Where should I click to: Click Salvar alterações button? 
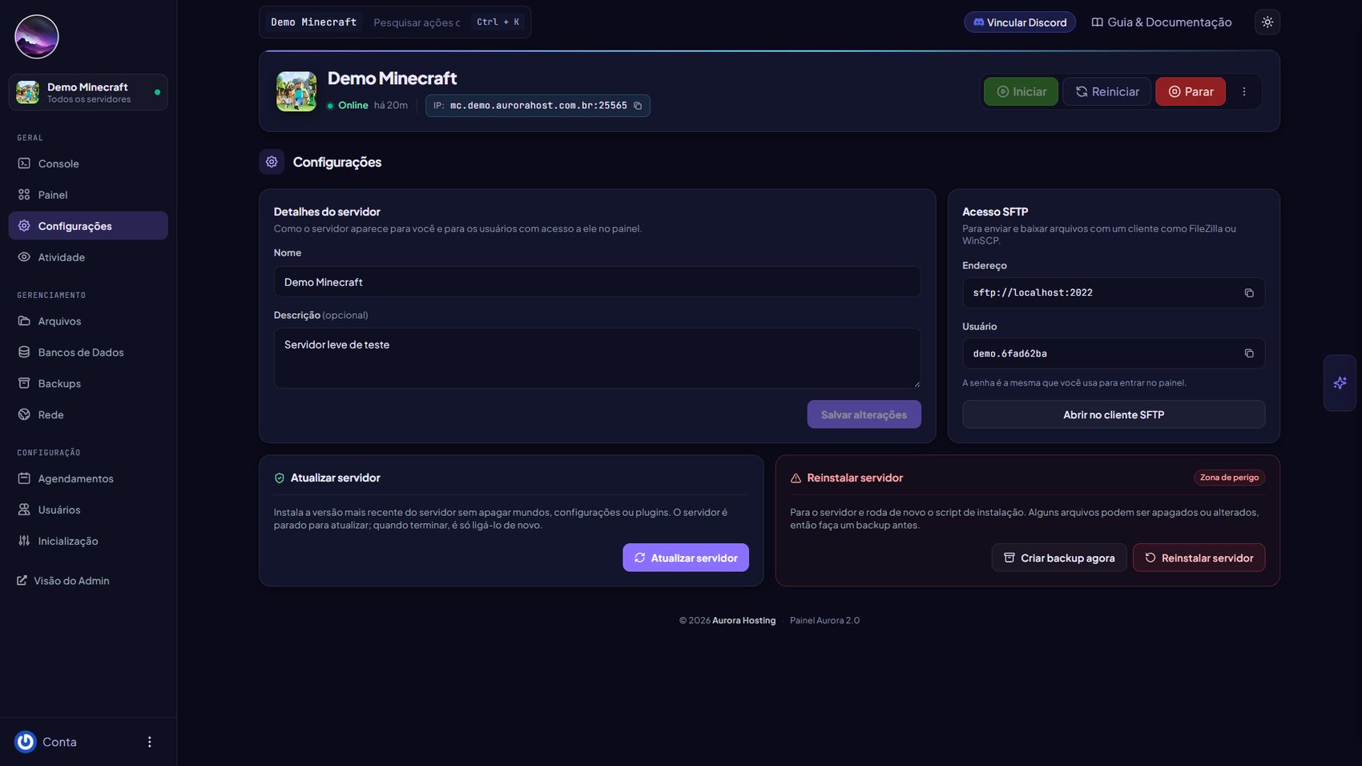click(x=864, y=414)
